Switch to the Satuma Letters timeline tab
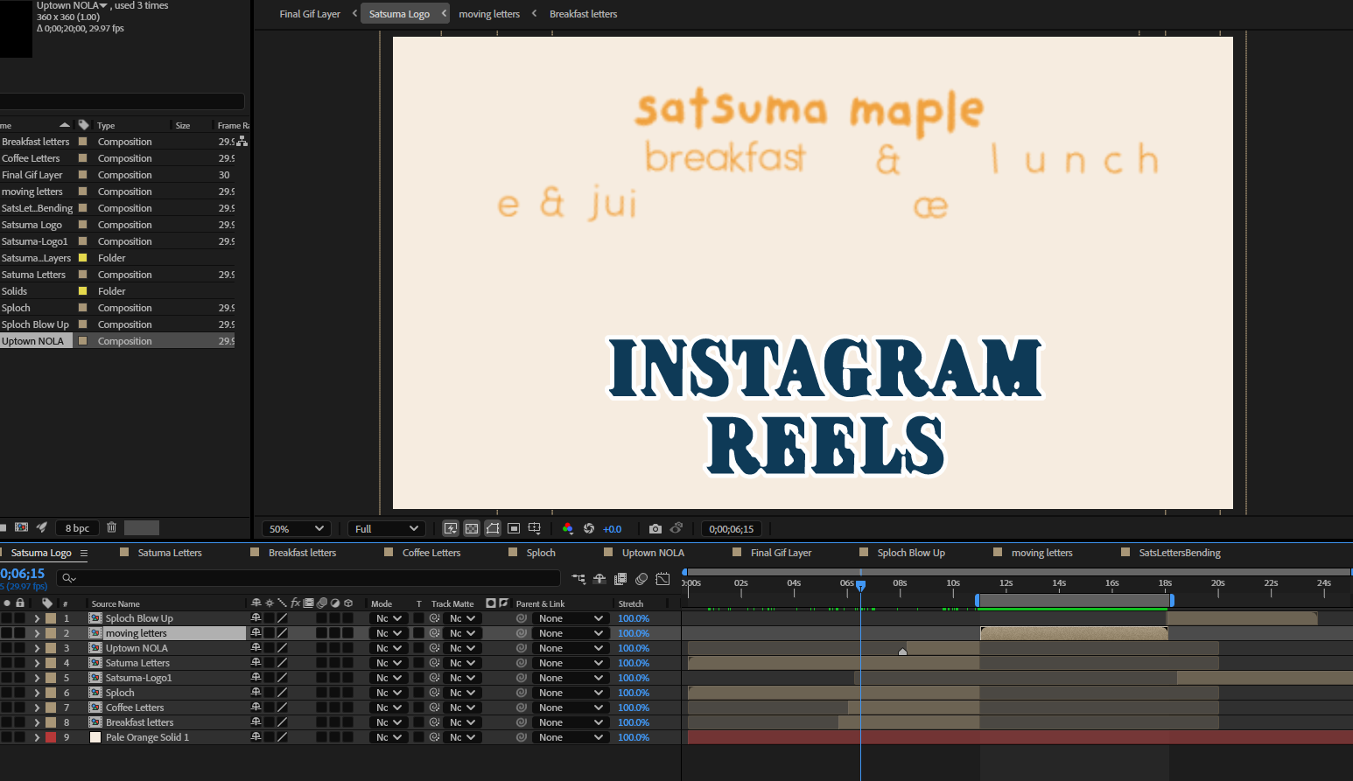The height and width of the screenshot is (781, 1353). click(x=170, y=553)
